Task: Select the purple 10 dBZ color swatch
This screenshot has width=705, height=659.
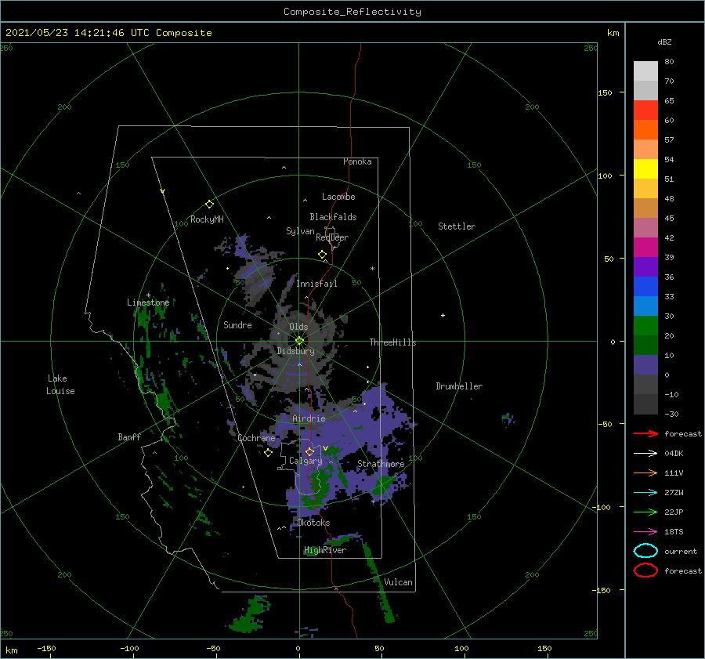Action: pyautogui.click(x=645, y=365)
